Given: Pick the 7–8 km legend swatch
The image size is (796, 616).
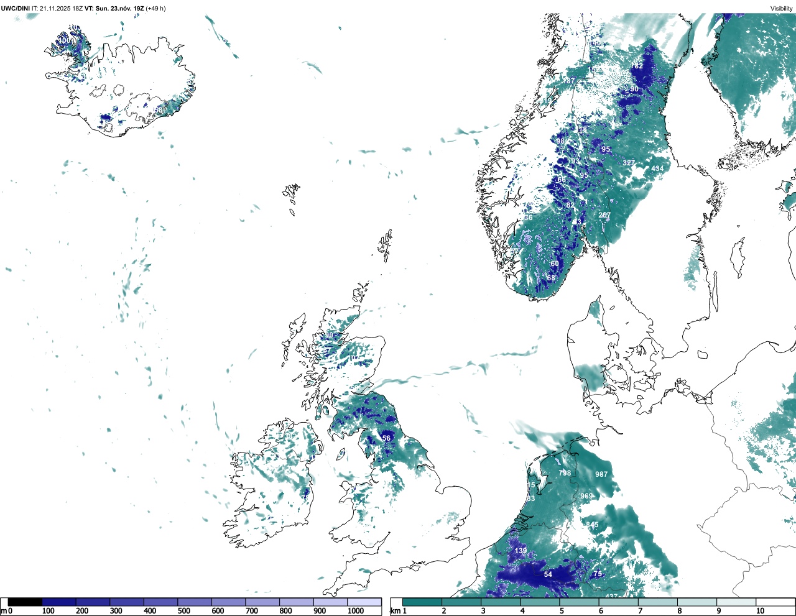Looking at the screenshot, I should click(x=657, y=602).
